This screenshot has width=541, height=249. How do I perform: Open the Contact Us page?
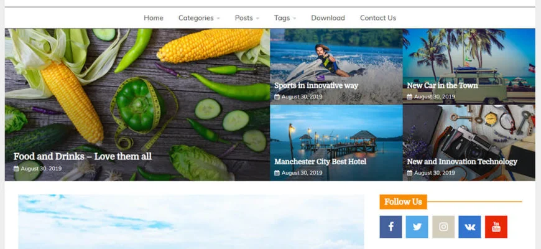click(x=378, y=18)
